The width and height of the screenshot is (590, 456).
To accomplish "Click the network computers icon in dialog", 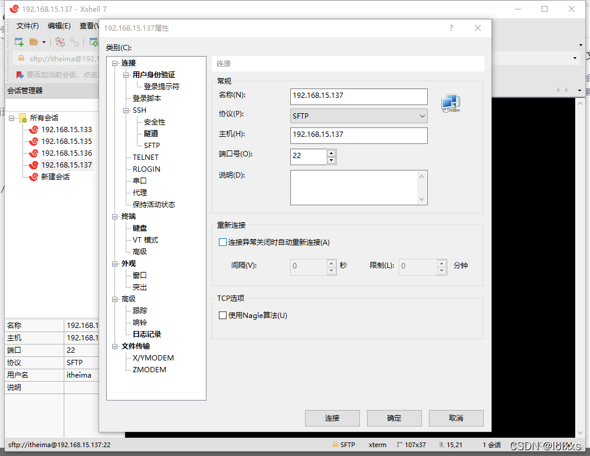I will click(451, 103).
